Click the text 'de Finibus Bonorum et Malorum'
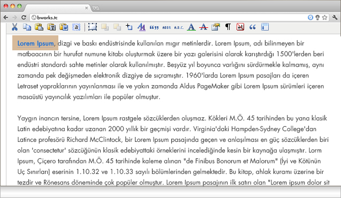Image resolution: width=341 pixels, height=198 pixels. click(231, 161)
